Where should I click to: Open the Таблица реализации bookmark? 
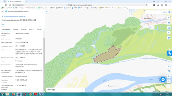(44, 8)
